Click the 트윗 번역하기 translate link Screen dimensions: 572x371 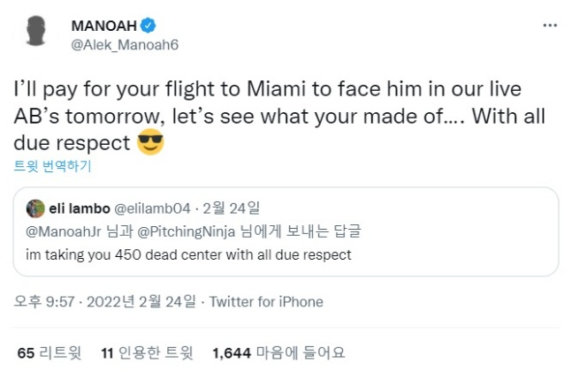pyautogui.click(x=52, y=165)
